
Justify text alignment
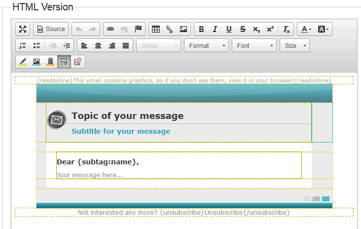coord(126,45)
